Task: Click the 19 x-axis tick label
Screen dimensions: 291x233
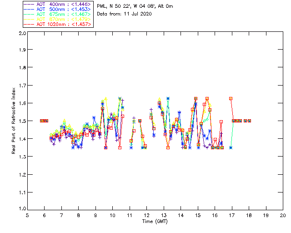Action: tap(266, 215)
